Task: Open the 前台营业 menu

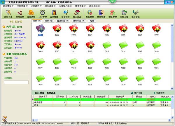Action: point(8,6)
